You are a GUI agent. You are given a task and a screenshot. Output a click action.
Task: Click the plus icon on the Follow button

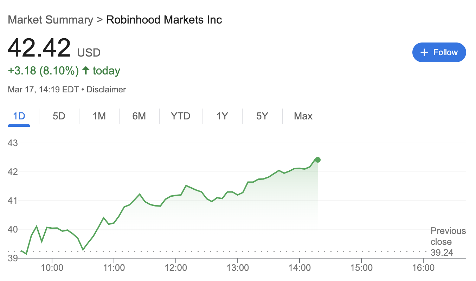coord(424,52)
